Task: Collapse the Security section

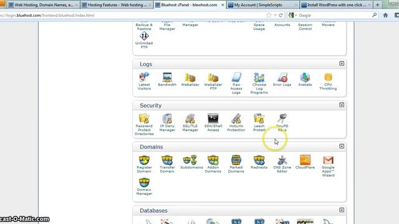Action: (x=342, y=105)
